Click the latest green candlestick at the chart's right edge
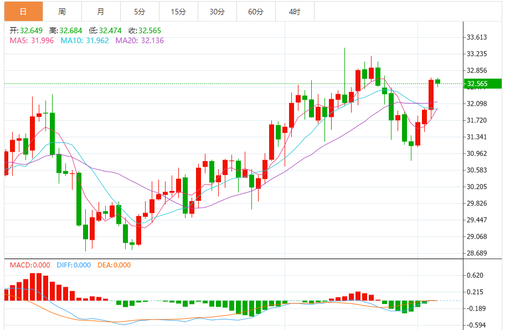 point(437,82)
